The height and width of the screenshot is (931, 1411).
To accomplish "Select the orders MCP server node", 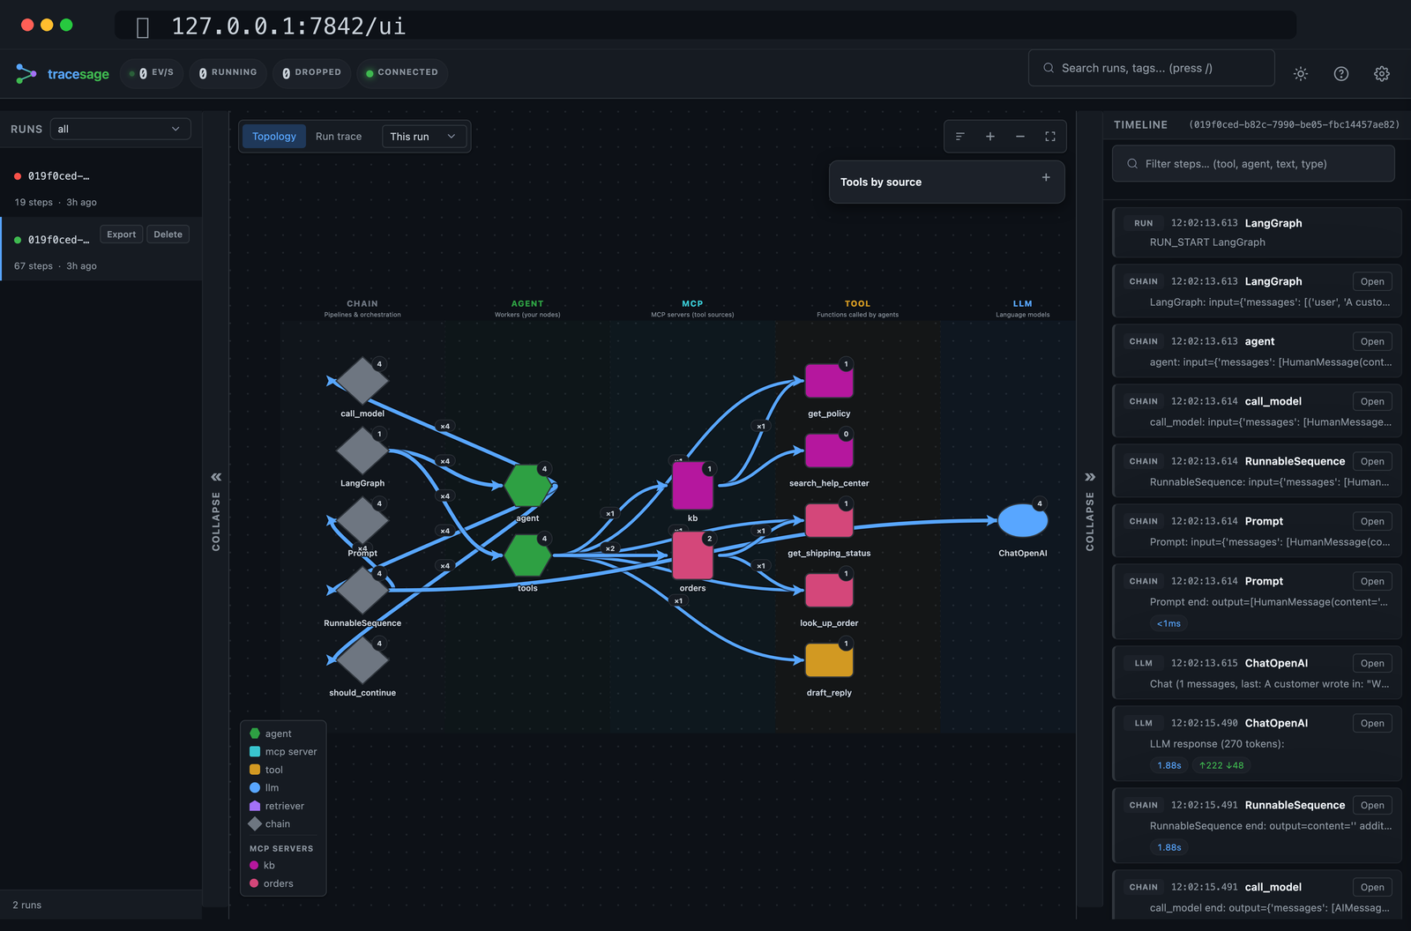I will pos(692,555).
